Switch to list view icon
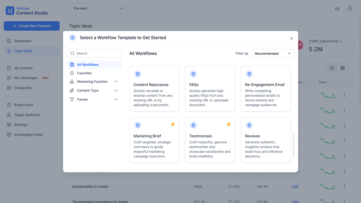Viewport: 361px width, 203px height. tap(332, 68)
